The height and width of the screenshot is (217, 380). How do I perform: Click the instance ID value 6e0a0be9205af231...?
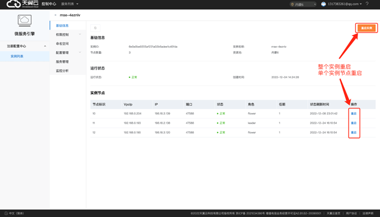[153, 47]
